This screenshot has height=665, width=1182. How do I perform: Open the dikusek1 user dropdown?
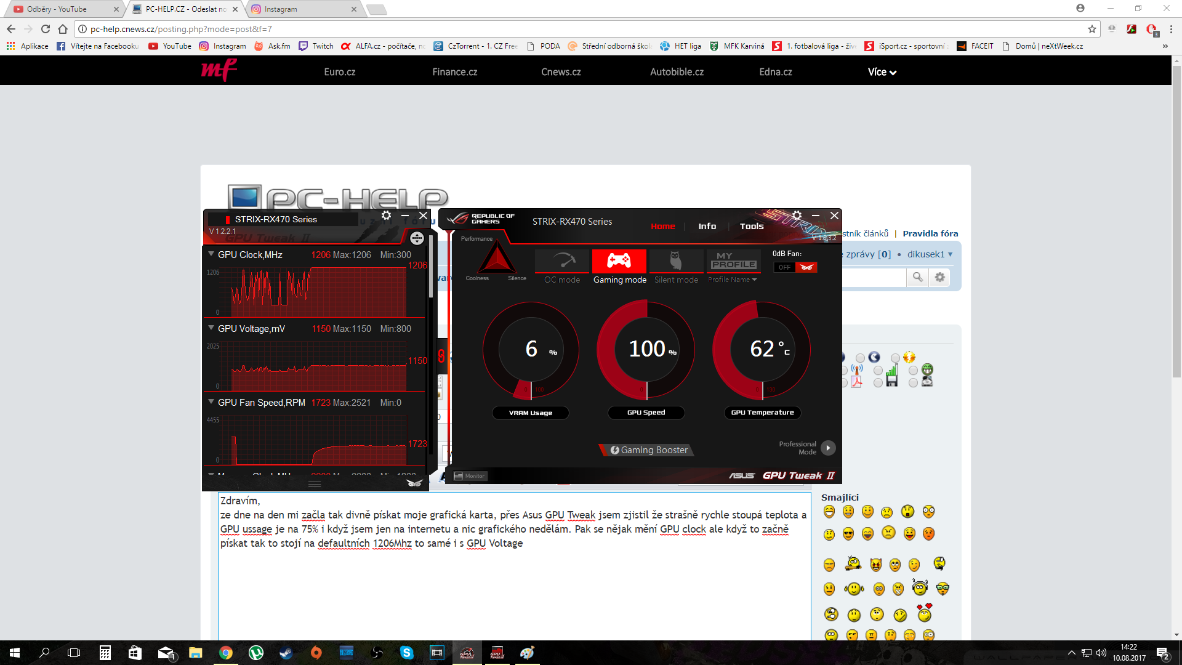(930, 254)
